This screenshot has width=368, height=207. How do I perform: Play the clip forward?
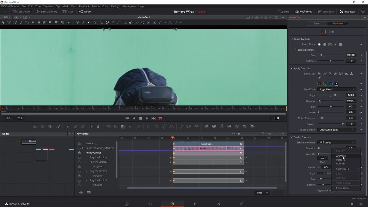pyautogui.click(x=147, y=118)
